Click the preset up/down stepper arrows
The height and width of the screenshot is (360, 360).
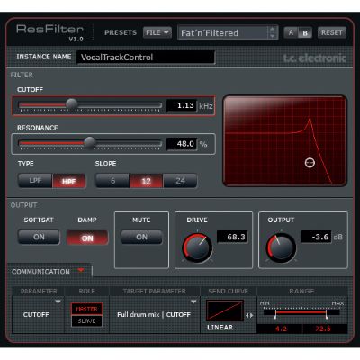(x=272, y=32)
